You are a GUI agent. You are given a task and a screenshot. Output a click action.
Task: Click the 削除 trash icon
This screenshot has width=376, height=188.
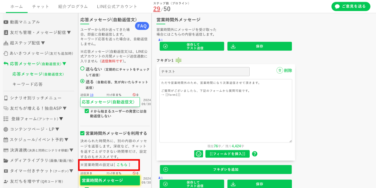coord(279,70)
